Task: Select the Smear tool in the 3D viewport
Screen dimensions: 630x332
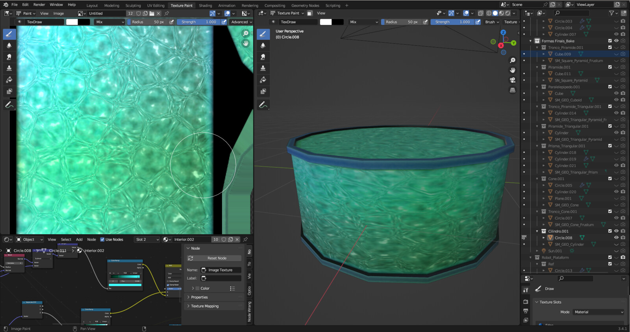Action: (x=263, y=57)
